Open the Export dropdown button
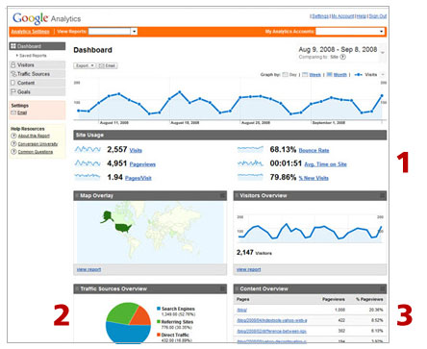This screenshot has width=427, height=349. (85, 65)
